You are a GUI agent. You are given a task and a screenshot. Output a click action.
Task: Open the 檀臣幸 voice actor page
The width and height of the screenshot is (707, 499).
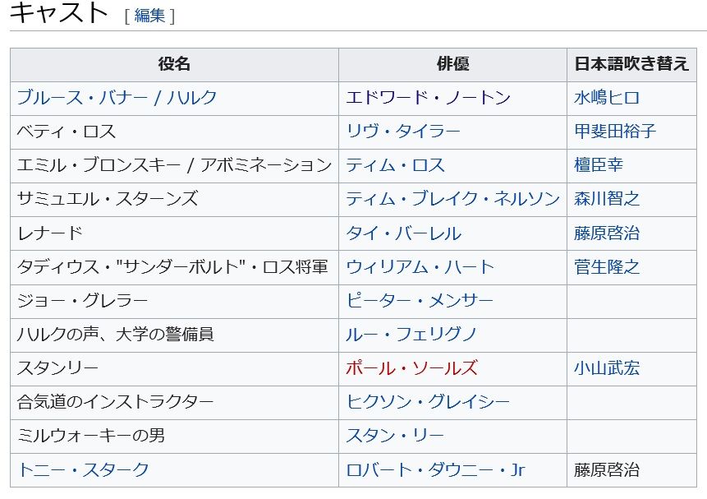[x=599, y=165]
